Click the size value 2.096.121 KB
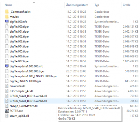 pos(131,27)
